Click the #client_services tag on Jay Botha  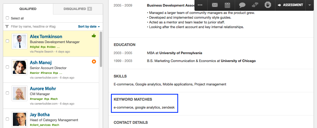[40, 125]
